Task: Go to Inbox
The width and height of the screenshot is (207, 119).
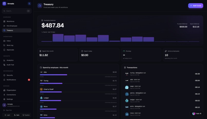Action: [17, 41]
